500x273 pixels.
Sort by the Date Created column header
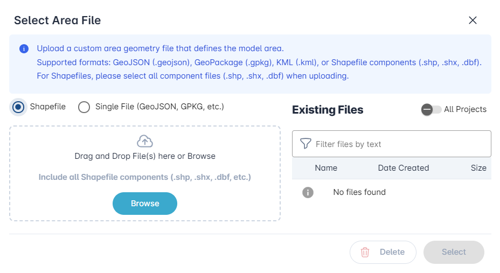point(404,168)
